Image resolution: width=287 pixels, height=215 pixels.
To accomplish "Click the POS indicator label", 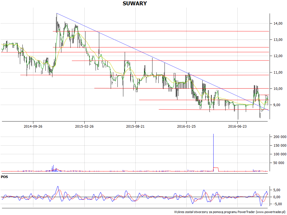I will [4, 177].
